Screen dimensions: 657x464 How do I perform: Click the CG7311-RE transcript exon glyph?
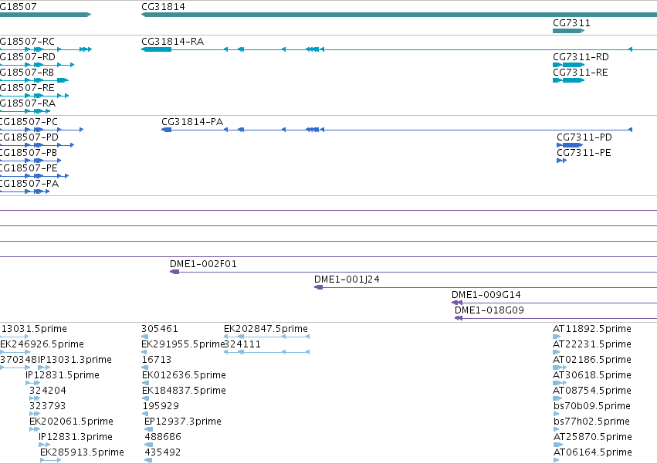[568, 80]
